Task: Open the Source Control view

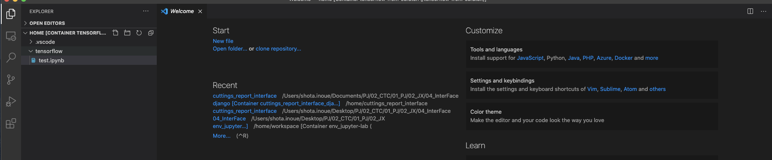Action: [11, 80]
